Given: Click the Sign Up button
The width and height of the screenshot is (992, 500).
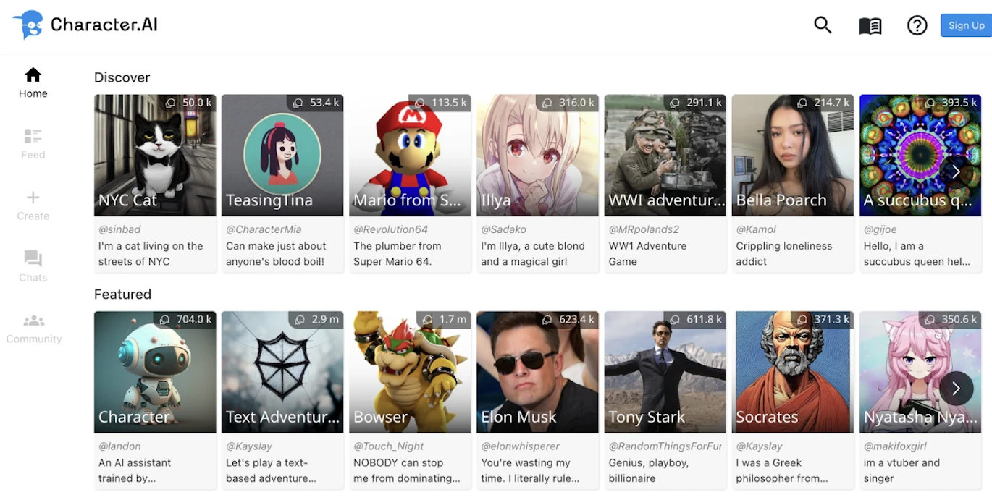Looking at the screenshot, I should tap(966, 25).
